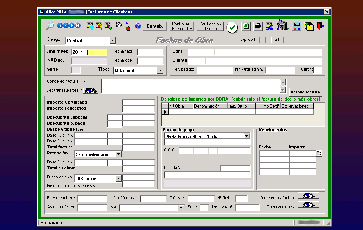Open Control Art. Facturados
The width and height of the screenshot is (363, 230).
point(182,26)
